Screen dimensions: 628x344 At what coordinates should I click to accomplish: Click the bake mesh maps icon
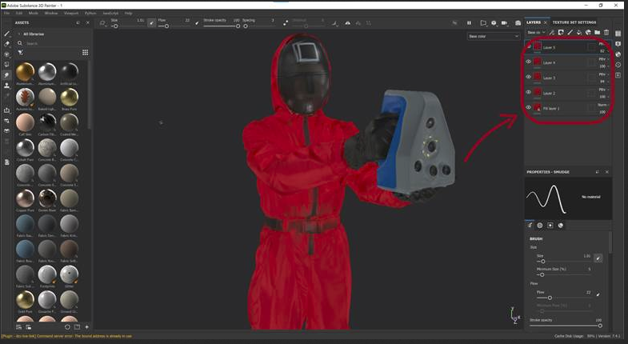[x=7, y=121]
